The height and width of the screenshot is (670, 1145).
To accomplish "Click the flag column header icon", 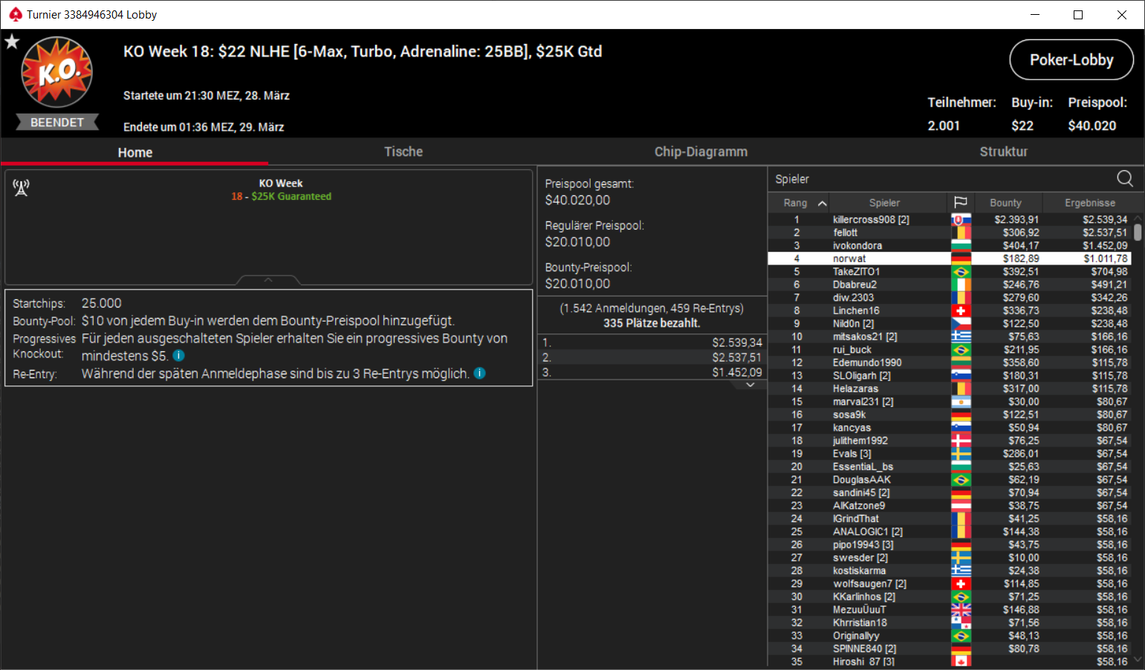I will coord(960,202).
